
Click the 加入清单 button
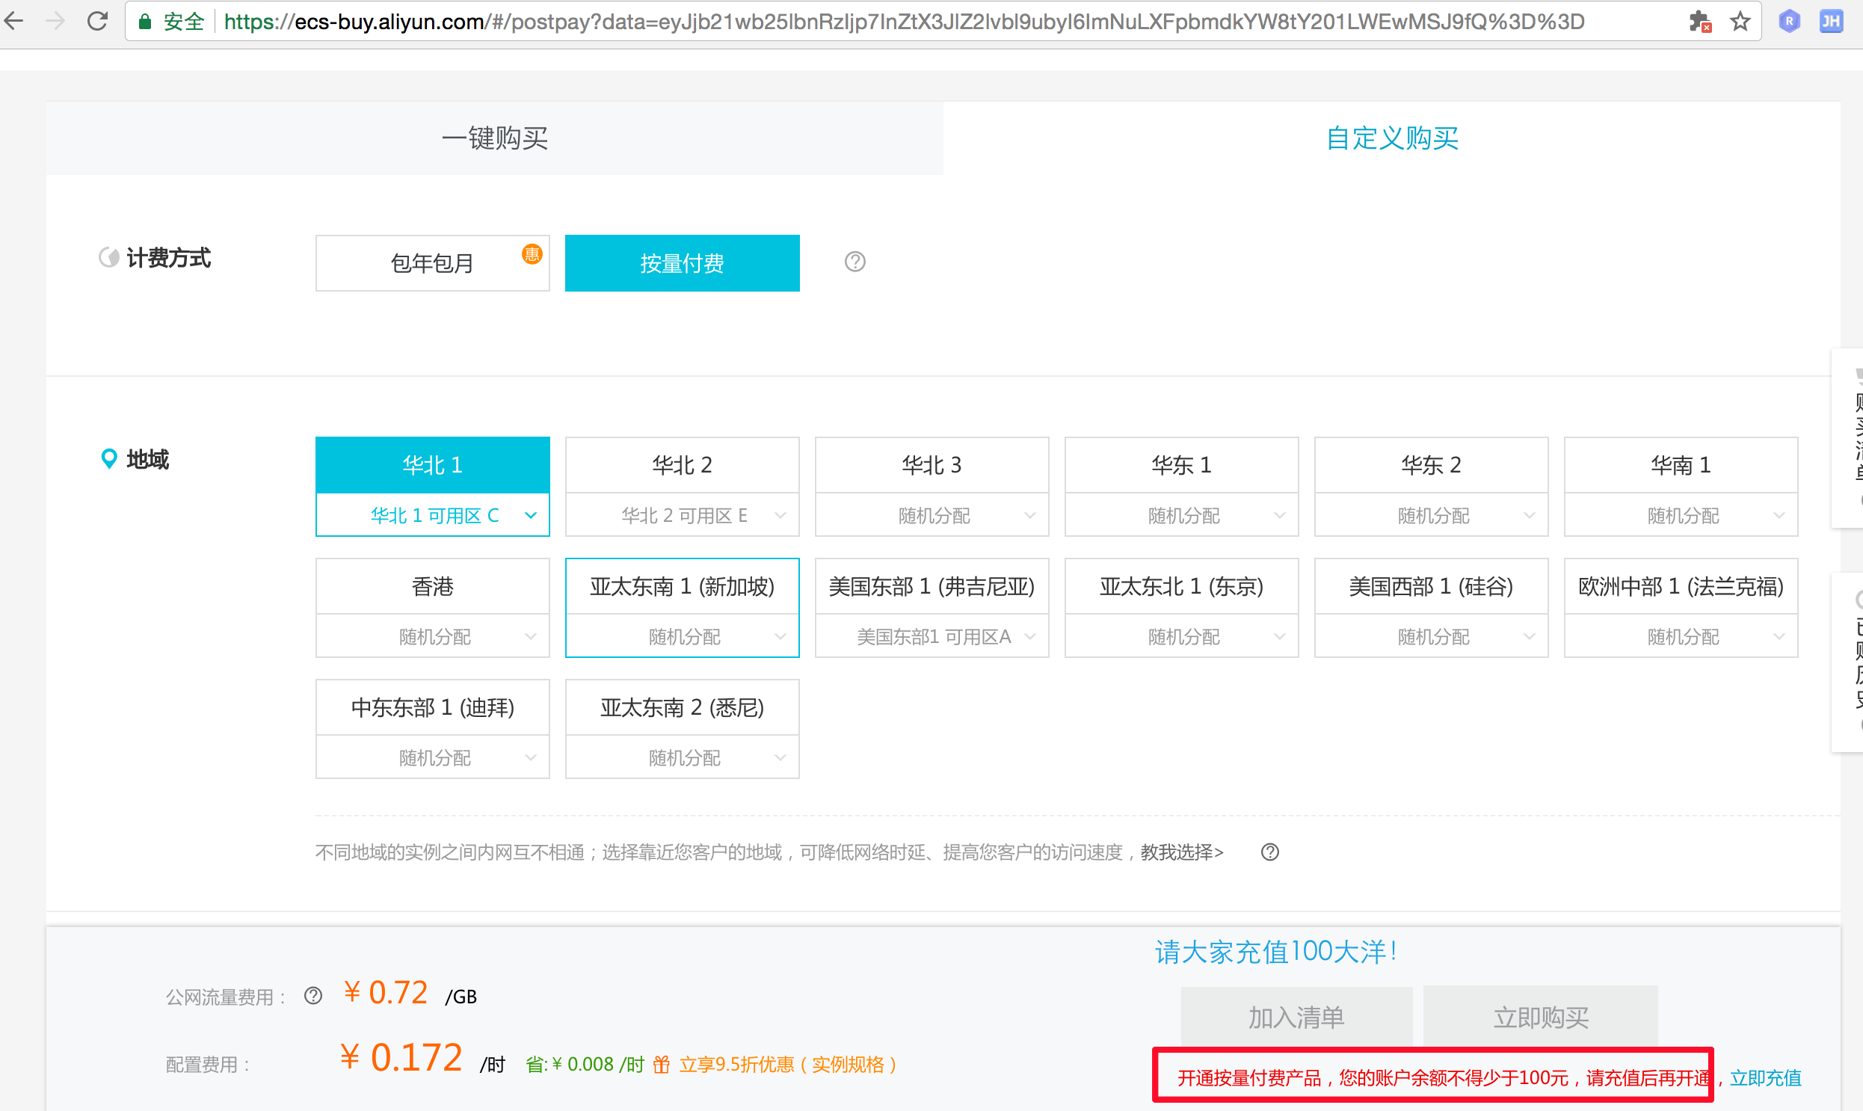[x=1296, y=1017]
